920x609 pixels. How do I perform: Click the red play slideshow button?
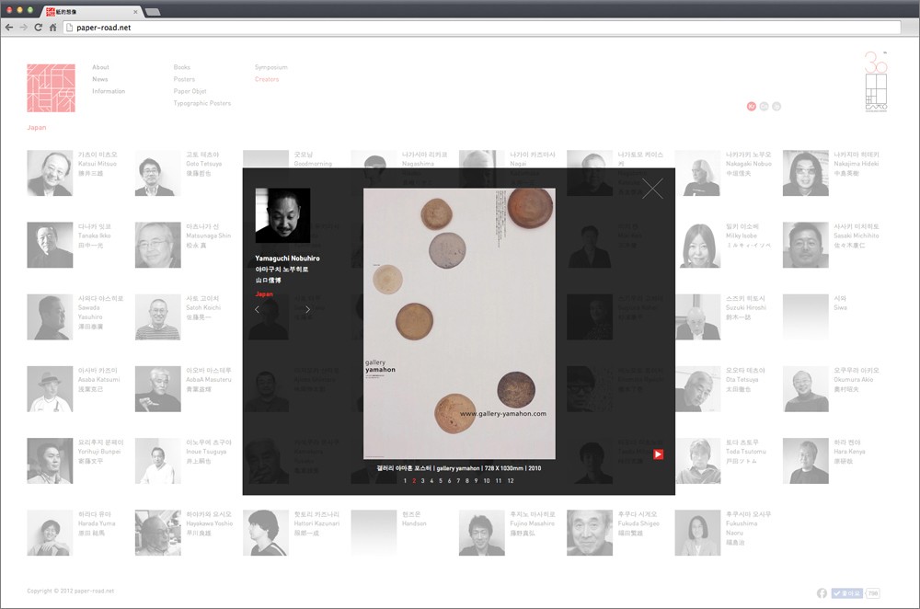pyautogui.click(x=659, y=454)
